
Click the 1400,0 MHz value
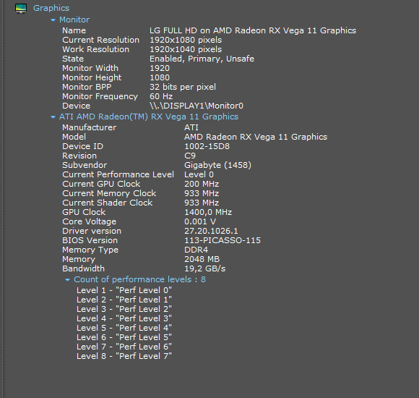(208, 212)
